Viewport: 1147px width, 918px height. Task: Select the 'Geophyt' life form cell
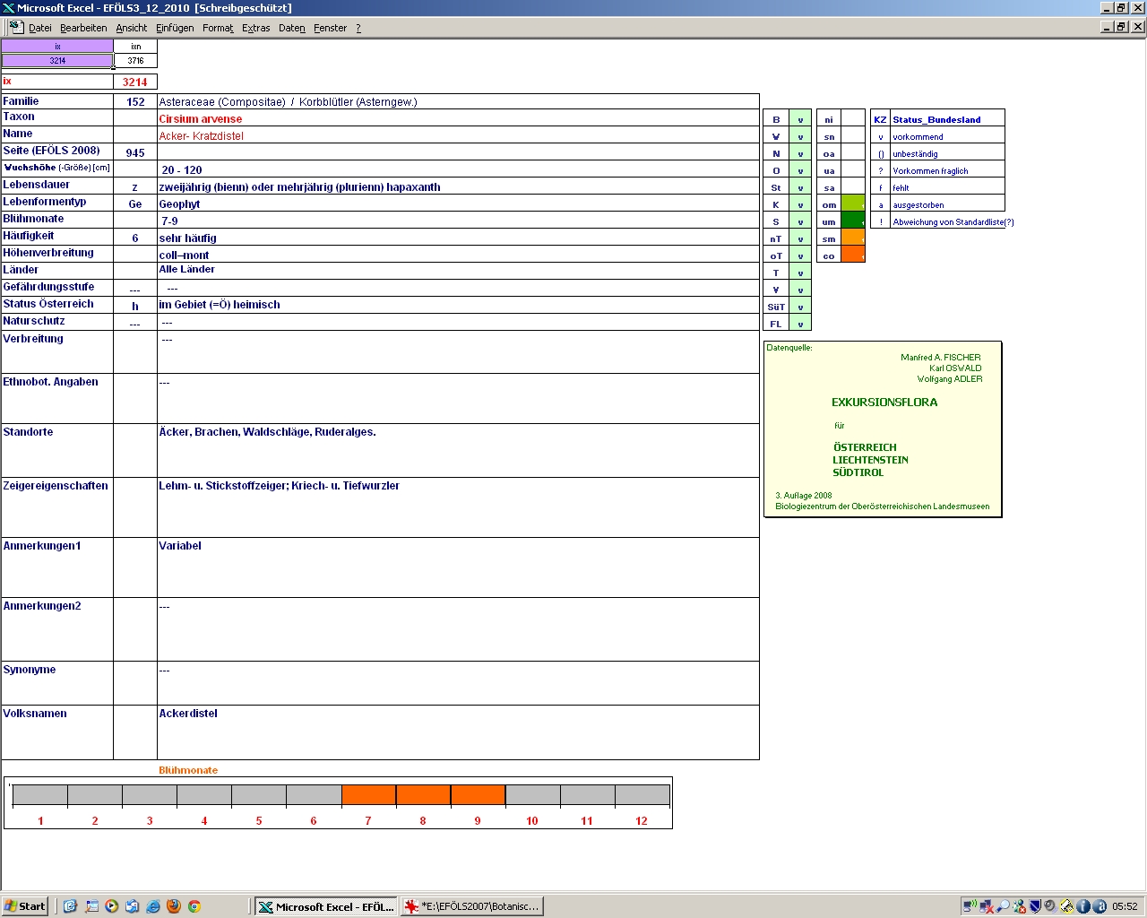[458, 204]
